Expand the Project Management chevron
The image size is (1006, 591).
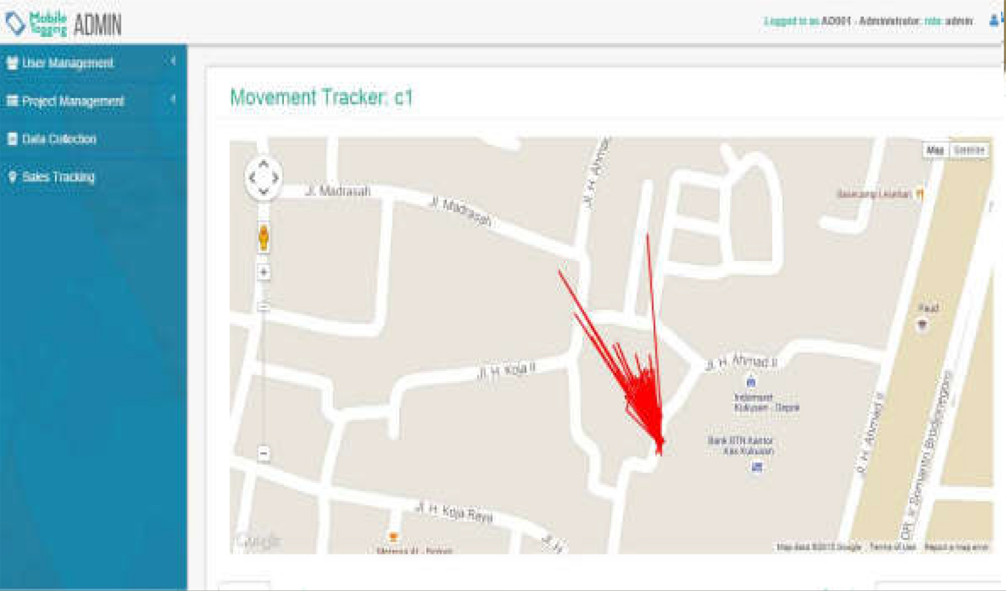tap(173, 100)
